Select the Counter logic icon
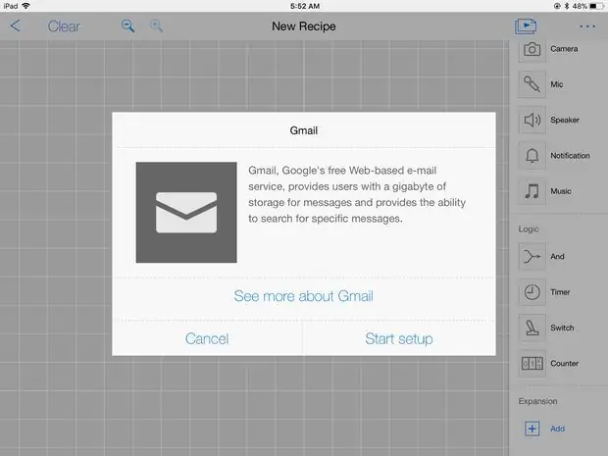The height and width of the screenshot is (456, 608). pos(532,363)
